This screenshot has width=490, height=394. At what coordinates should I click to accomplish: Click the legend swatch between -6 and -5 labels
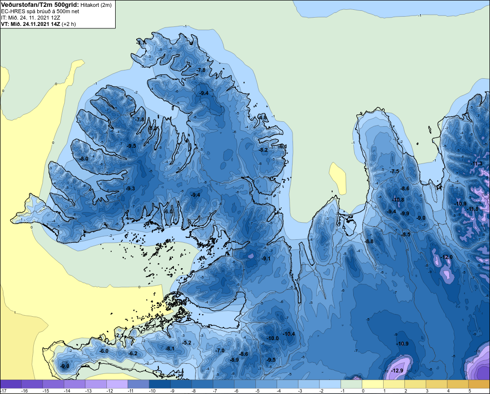click(245, 384)
